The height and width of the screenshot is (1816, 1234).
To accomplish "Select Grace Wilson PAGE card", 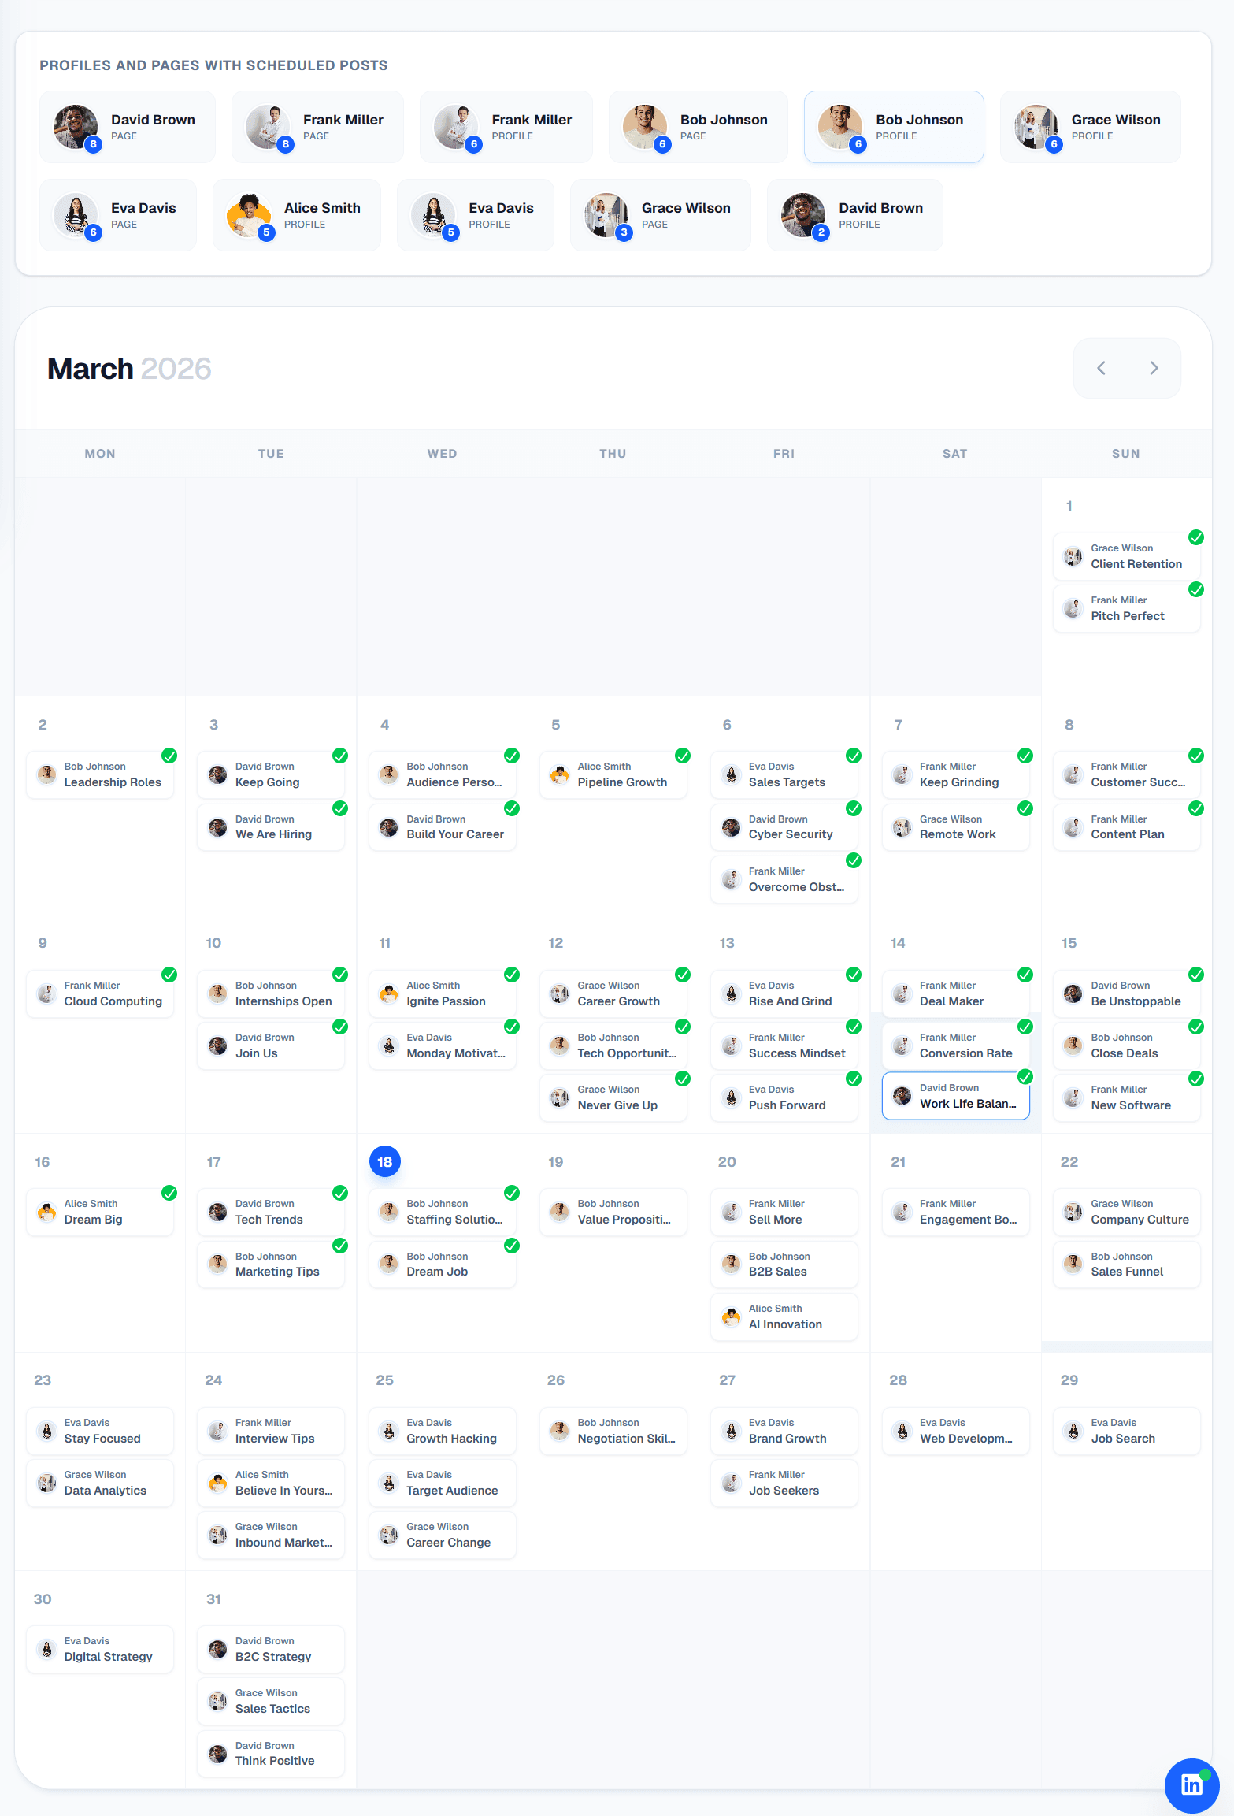I will (x=661, y=215).
